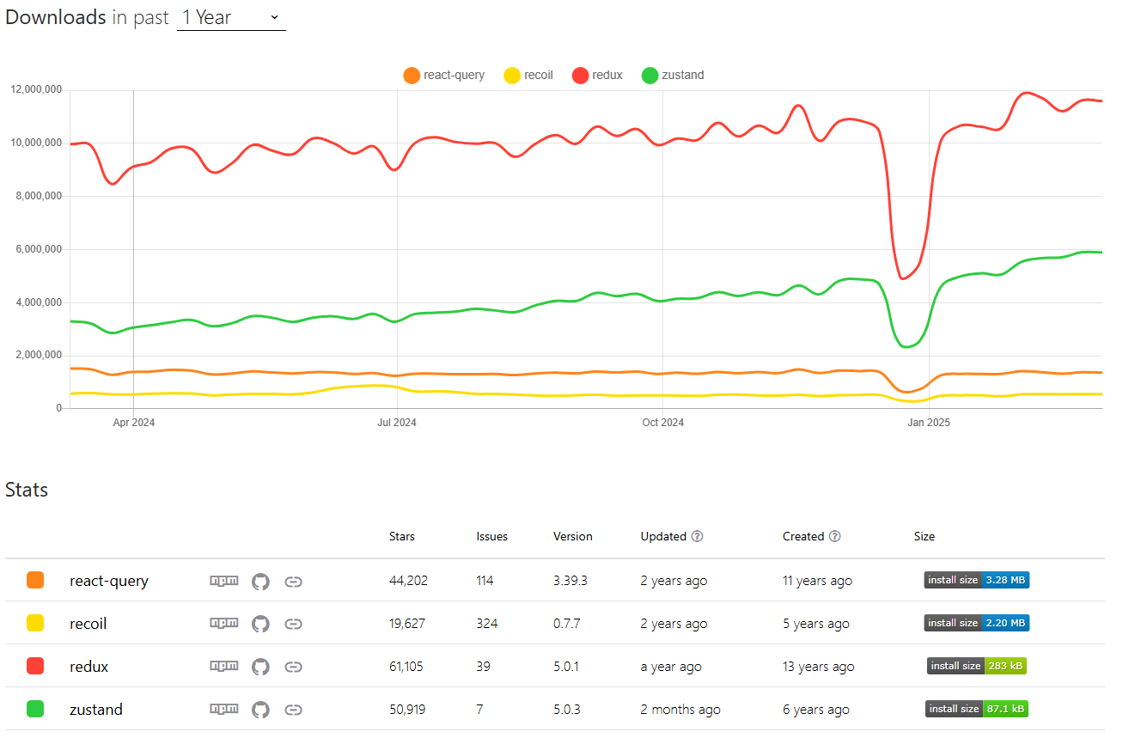This screenshot has width=1135, height=744.
Task: Open the GitHub icon for react-query
Action: [260, 582]
